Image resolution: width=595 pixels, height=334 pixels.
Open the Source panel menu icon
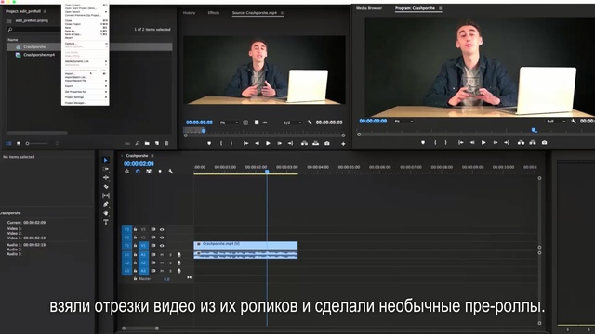(x=282, y=13)
